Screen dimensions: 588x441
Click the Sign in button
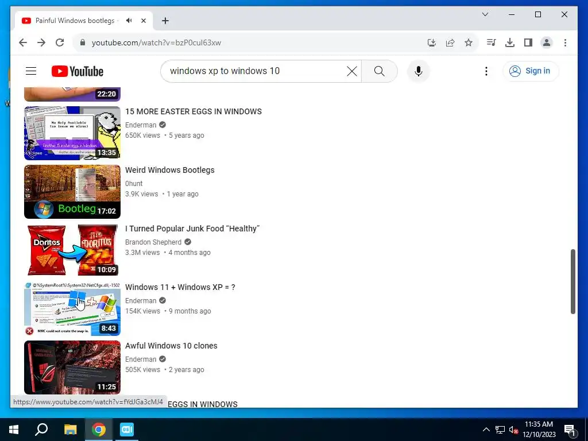pos(531,71)
